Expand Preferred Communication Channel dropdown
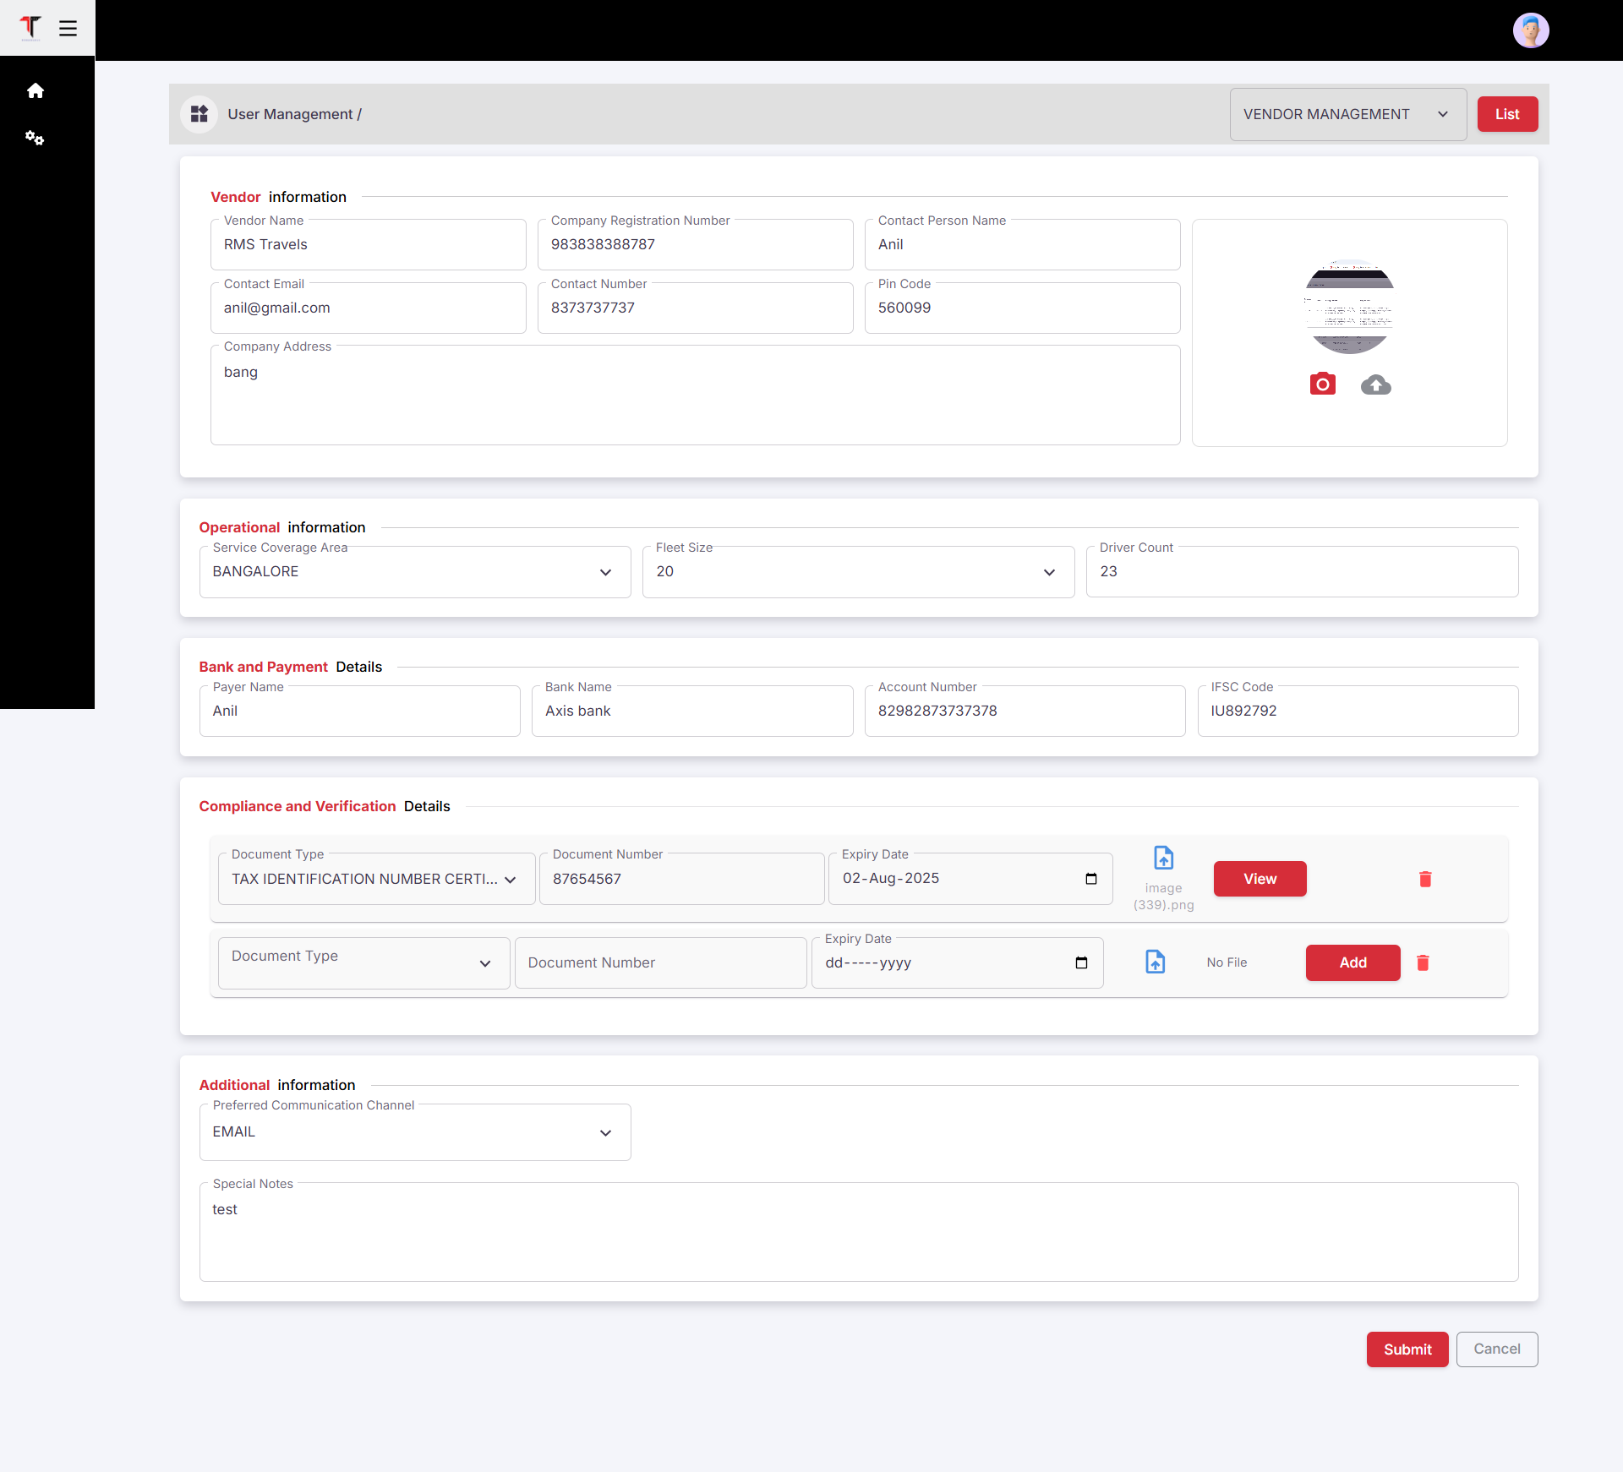The image size is (1623, 1472). 415,1132
